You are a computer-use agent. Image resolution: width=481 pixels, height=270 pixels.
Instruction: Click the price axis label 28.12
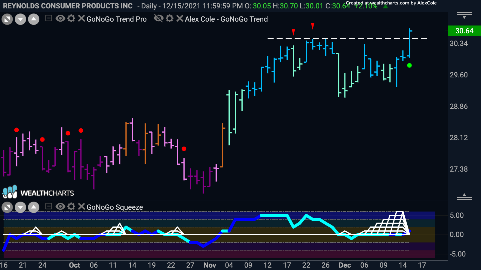[458, 138]
